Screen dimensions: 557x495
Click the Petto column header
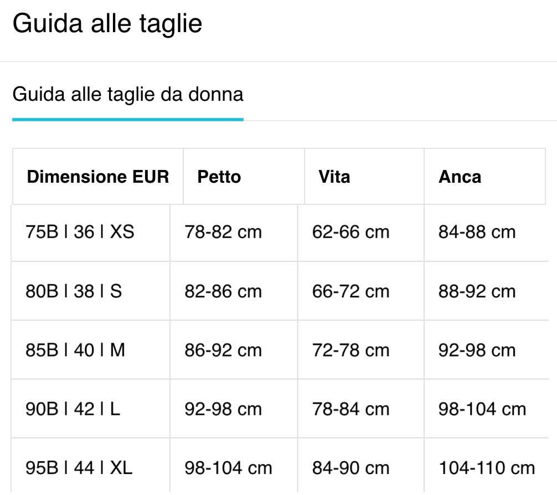[219, 177]
